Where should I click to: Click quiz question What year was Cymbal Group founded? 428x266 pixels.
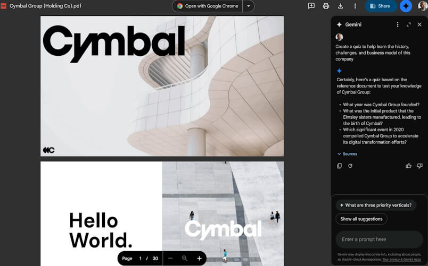coord(381,105)
